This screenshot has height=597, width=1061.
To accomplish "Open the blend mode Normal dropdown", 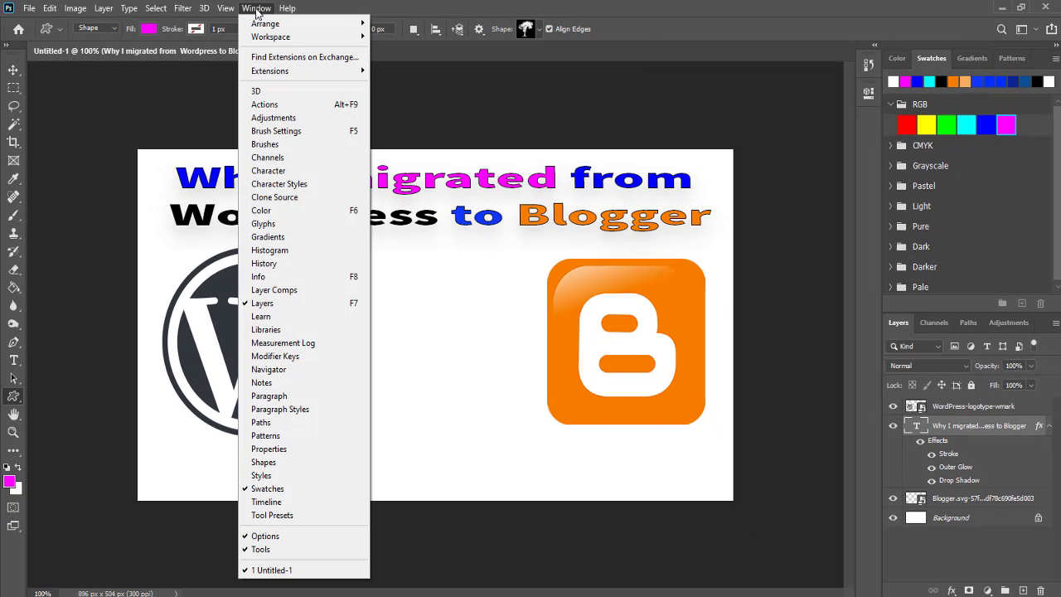I will pos(928,366).
